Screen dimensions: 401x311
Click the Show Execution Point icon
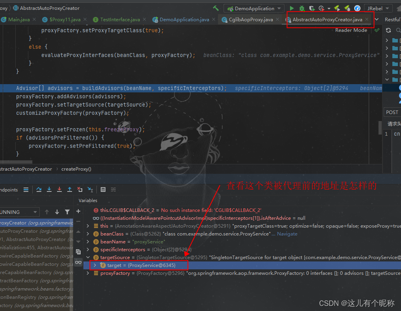pos(26,190)
